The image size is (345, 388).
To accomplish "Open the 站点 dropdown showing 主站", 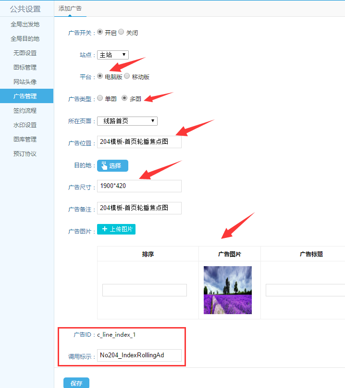I will 112,55.
